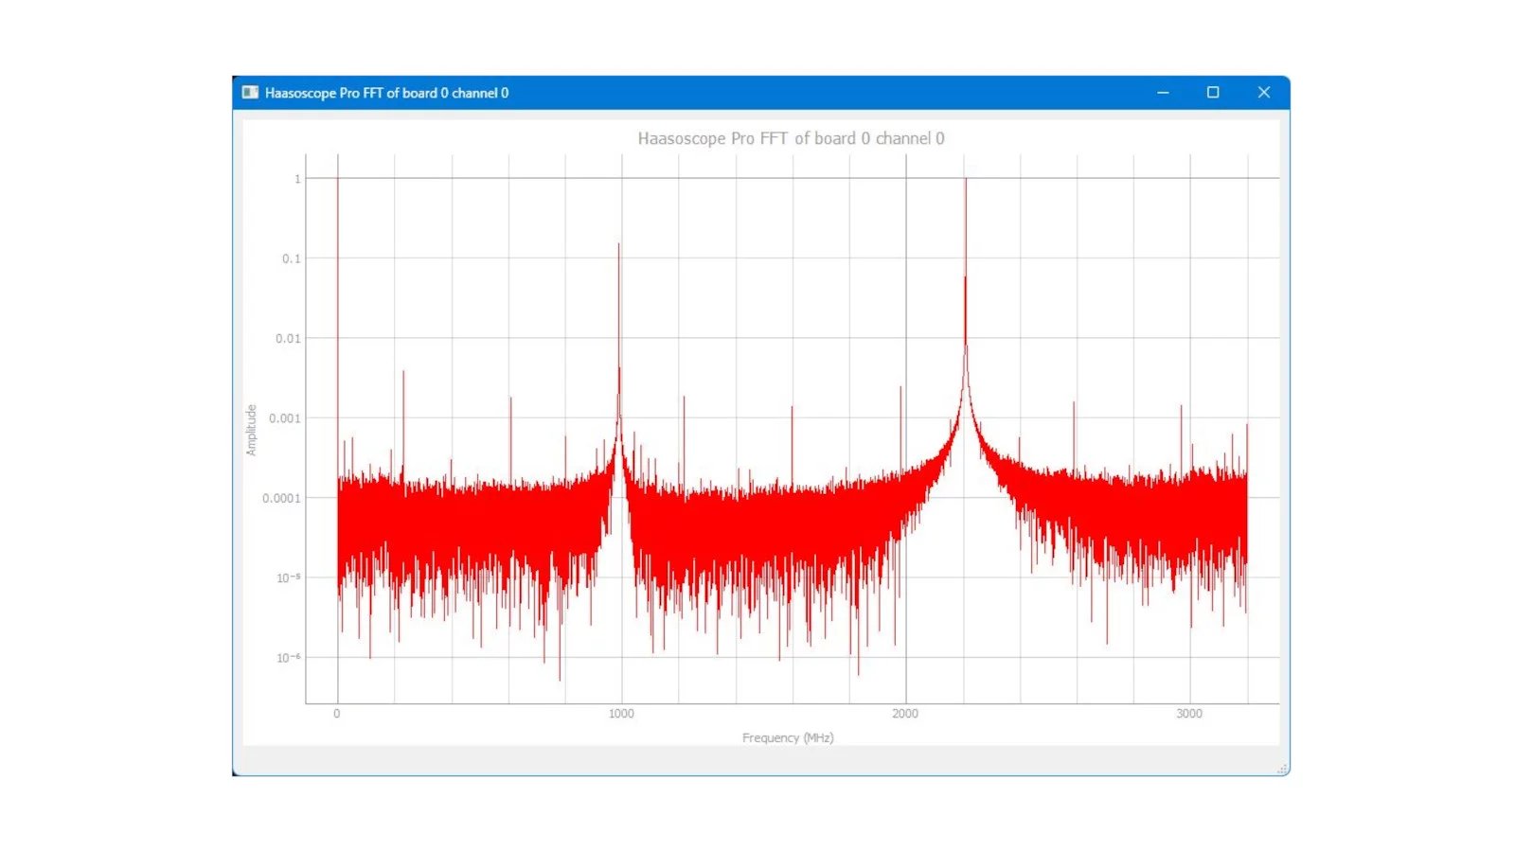Click the x-axis tick label '0'
Screen dimensions: 1515x852
click(337, 714)
